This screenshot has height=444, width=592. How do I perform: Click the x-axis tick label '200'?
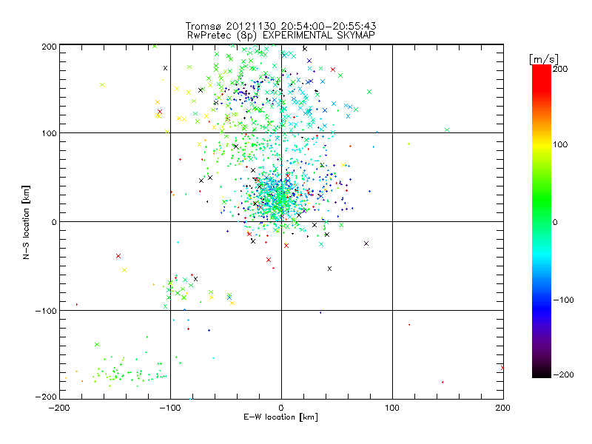pyautogui.click(x=503, y=408)
